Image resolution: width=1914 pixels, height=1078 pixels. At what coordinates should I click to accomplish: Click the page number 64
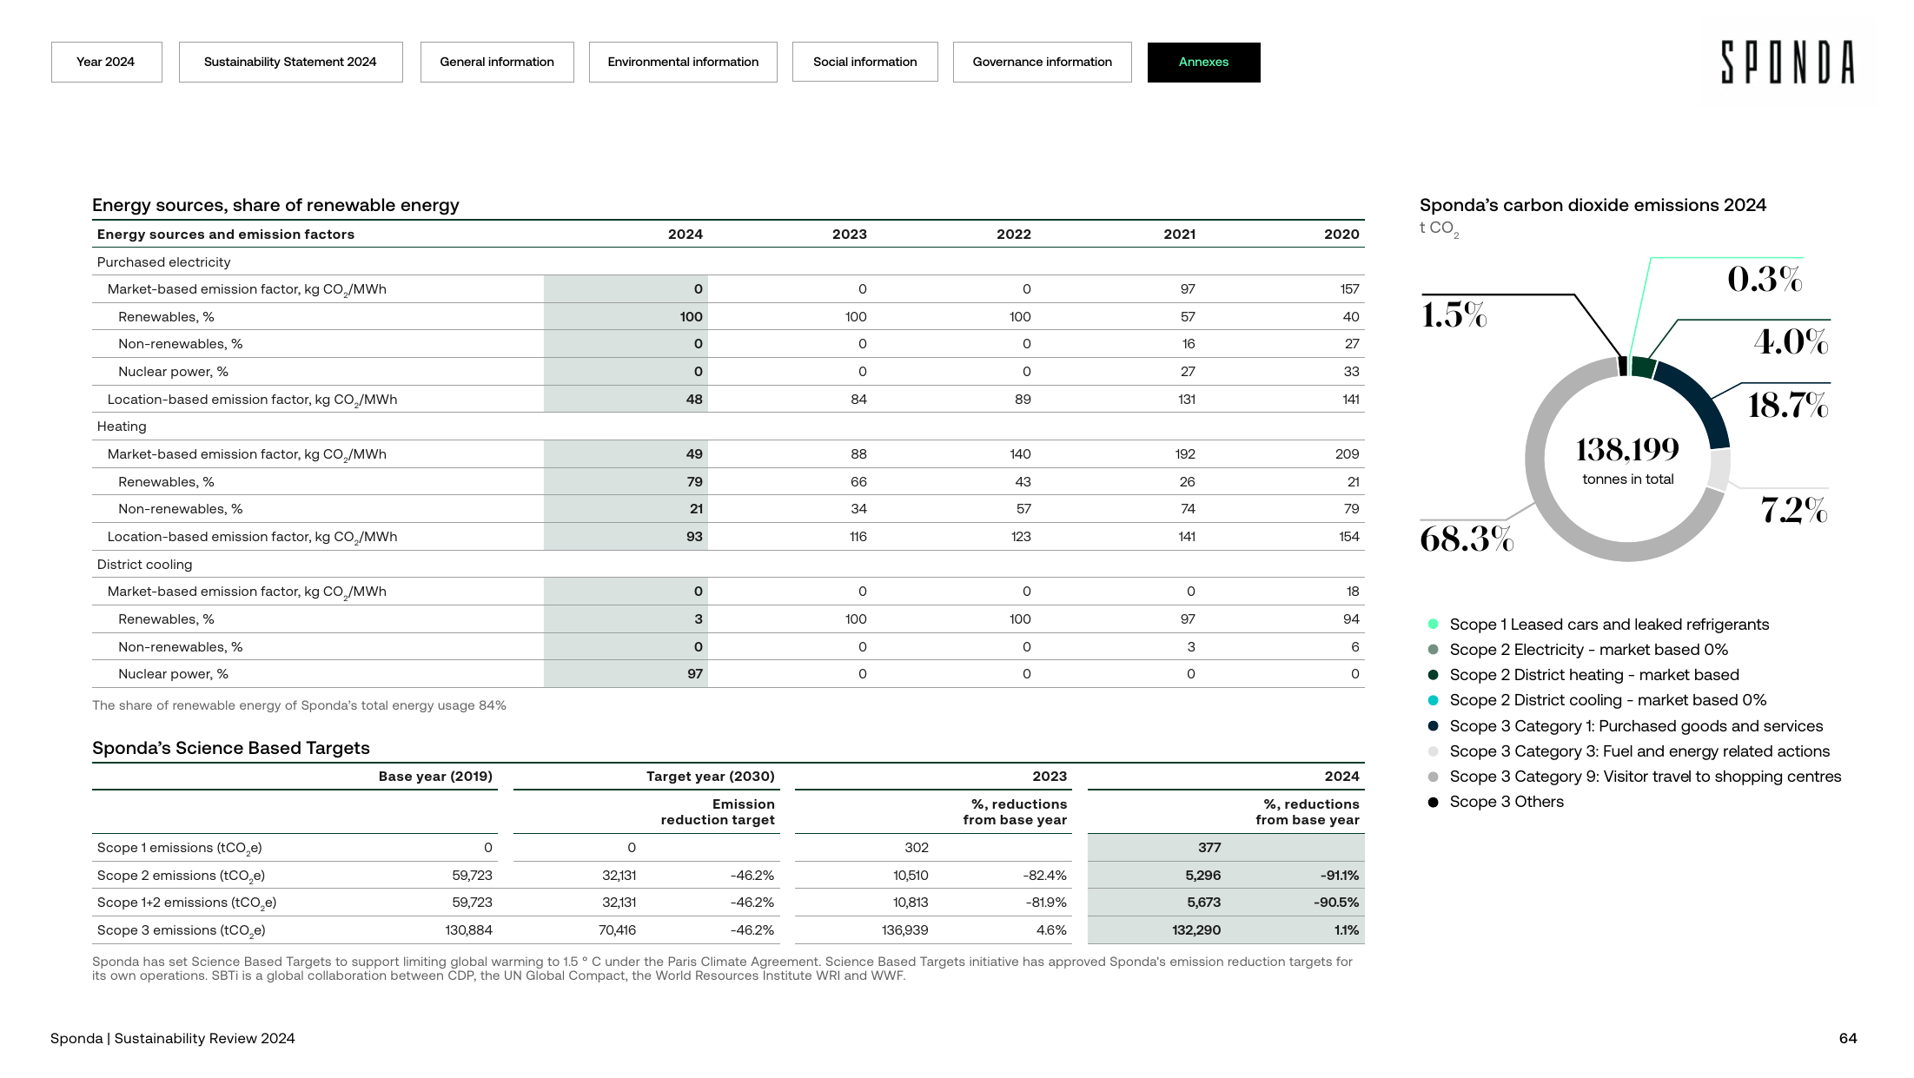[1848, 1038]
